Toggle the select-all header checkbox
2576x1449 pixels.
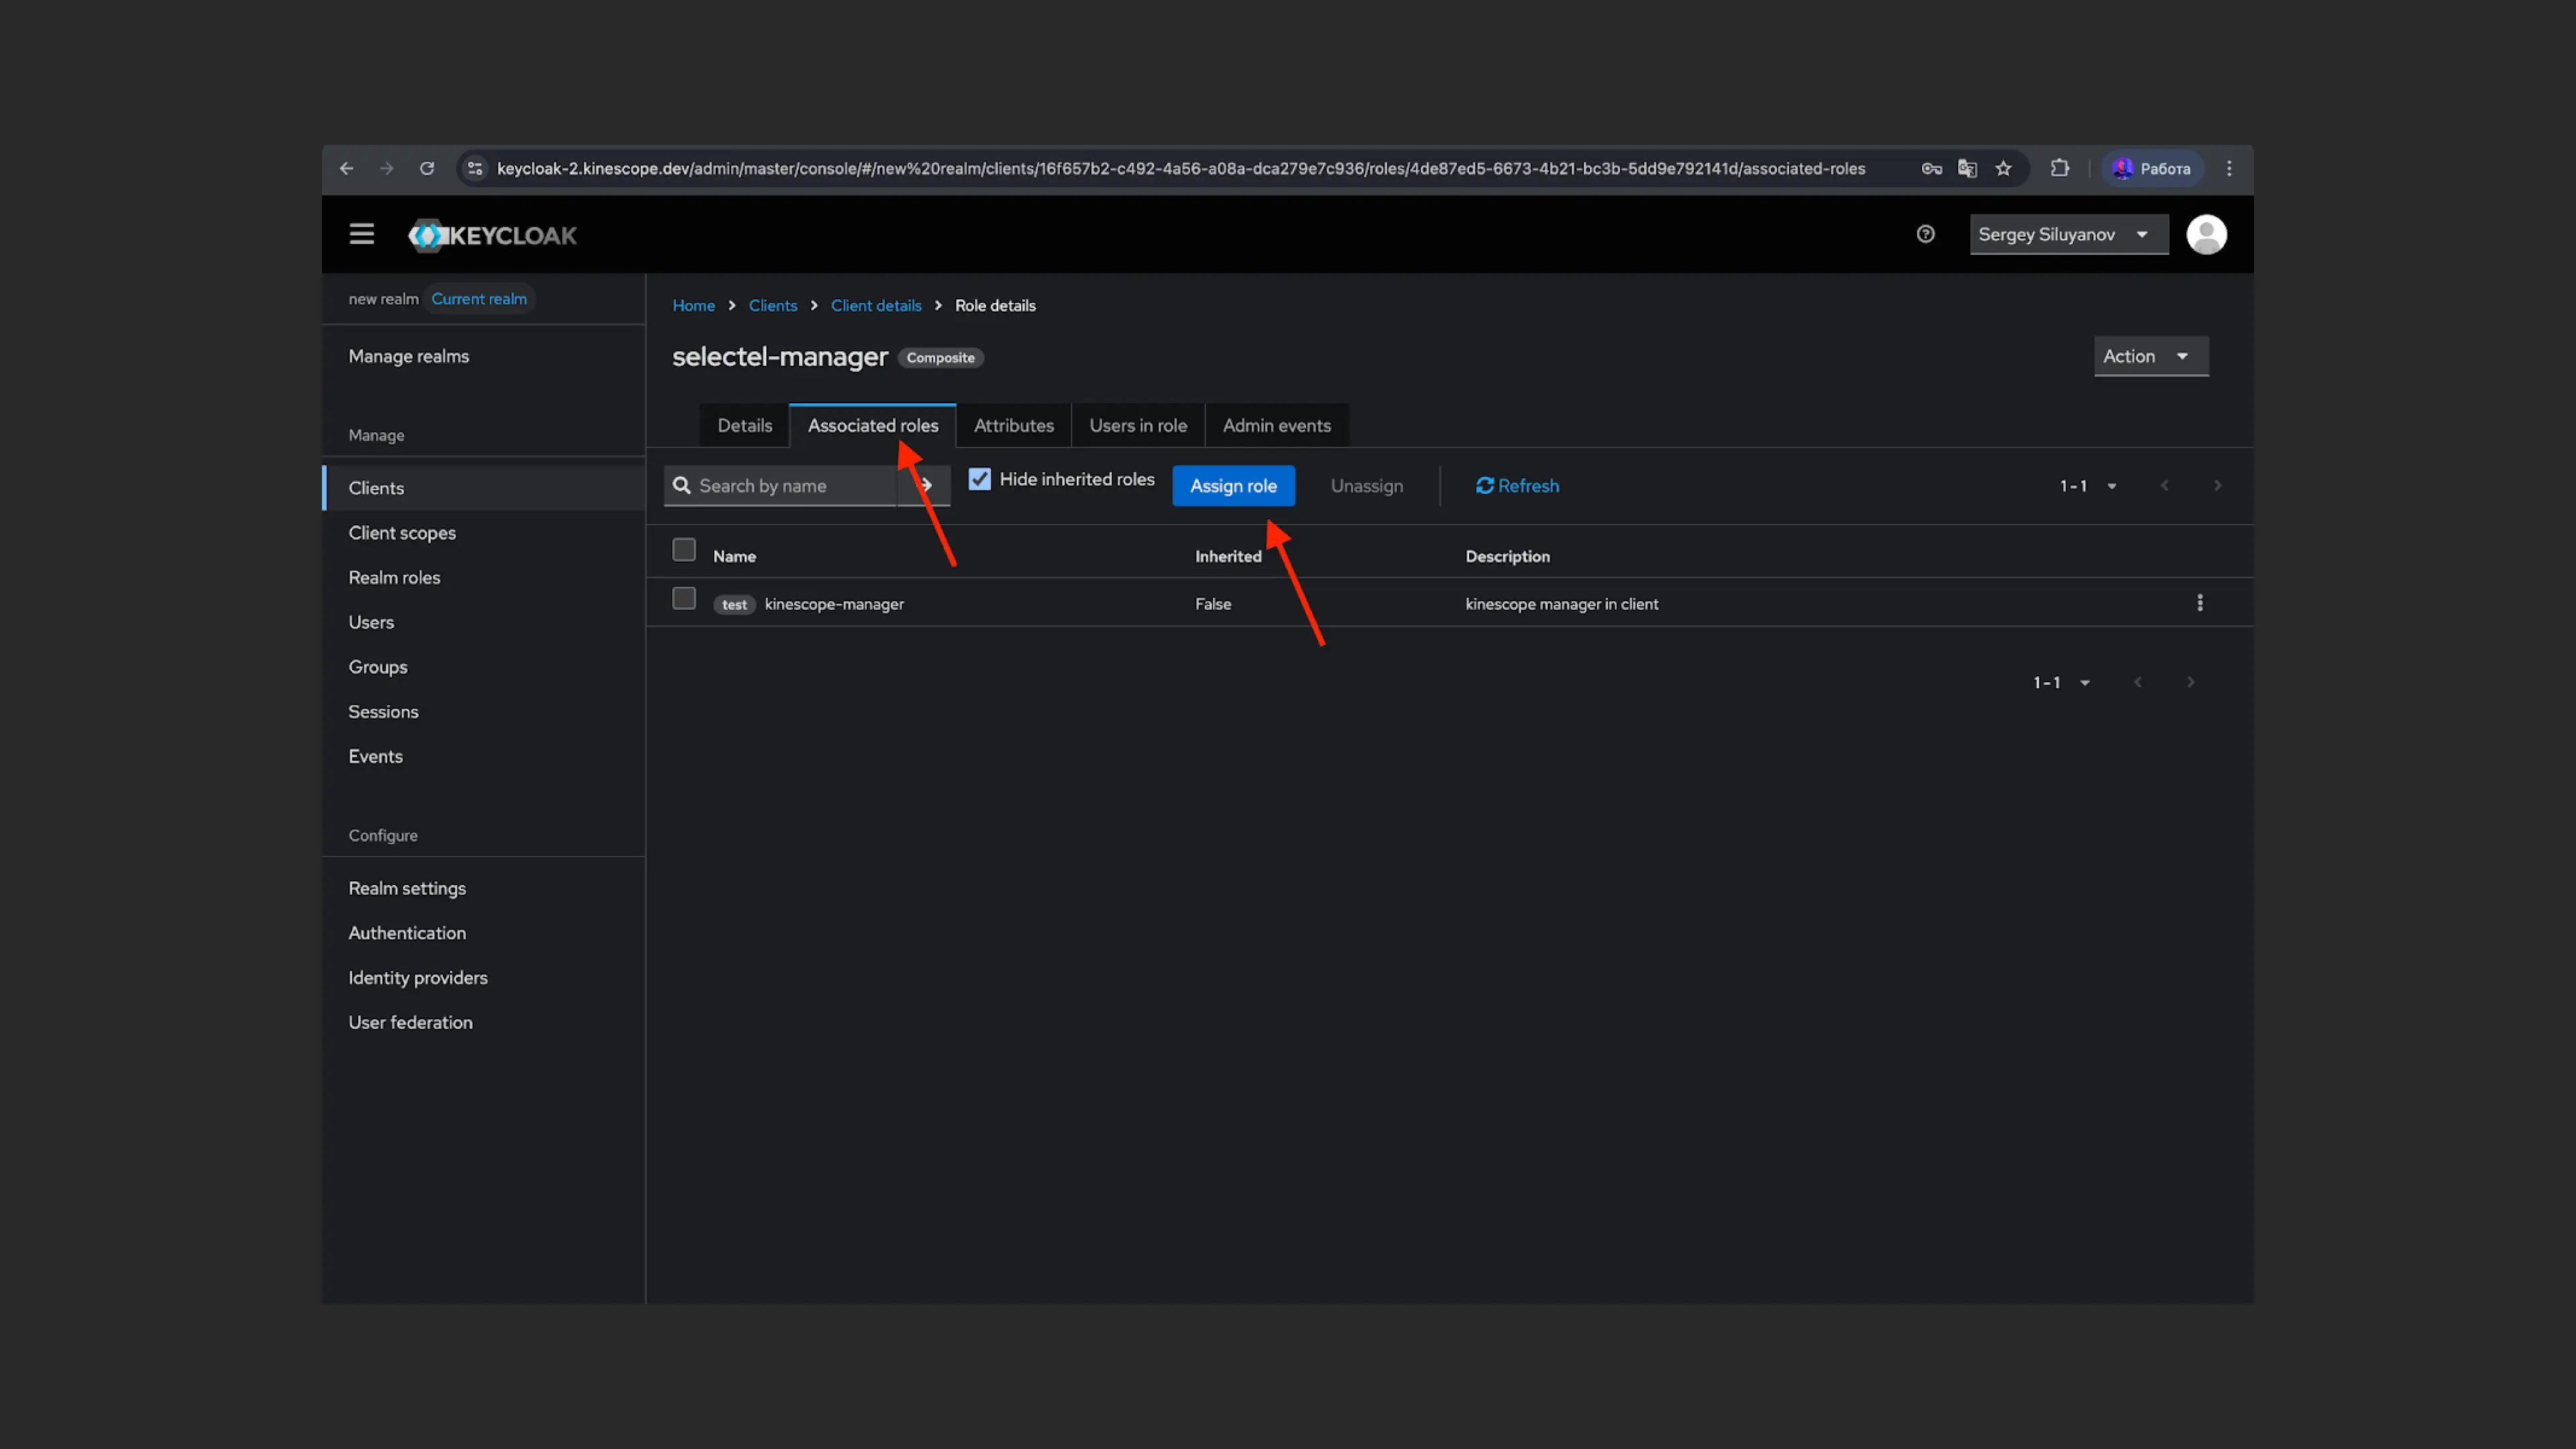tap(684, 550)
